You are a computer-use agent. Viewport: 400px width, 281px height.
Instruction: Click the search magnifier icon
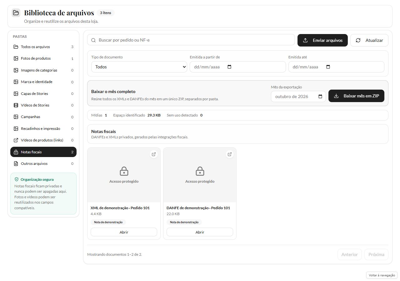(x=93, y=40)
